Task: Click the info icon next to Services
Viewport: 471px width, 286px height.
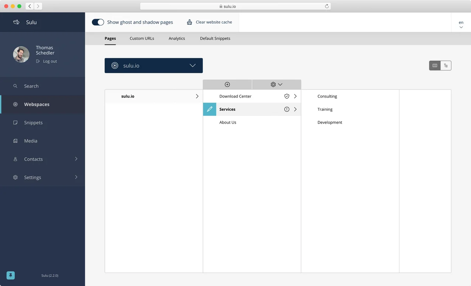Action: tap(287, 109)
